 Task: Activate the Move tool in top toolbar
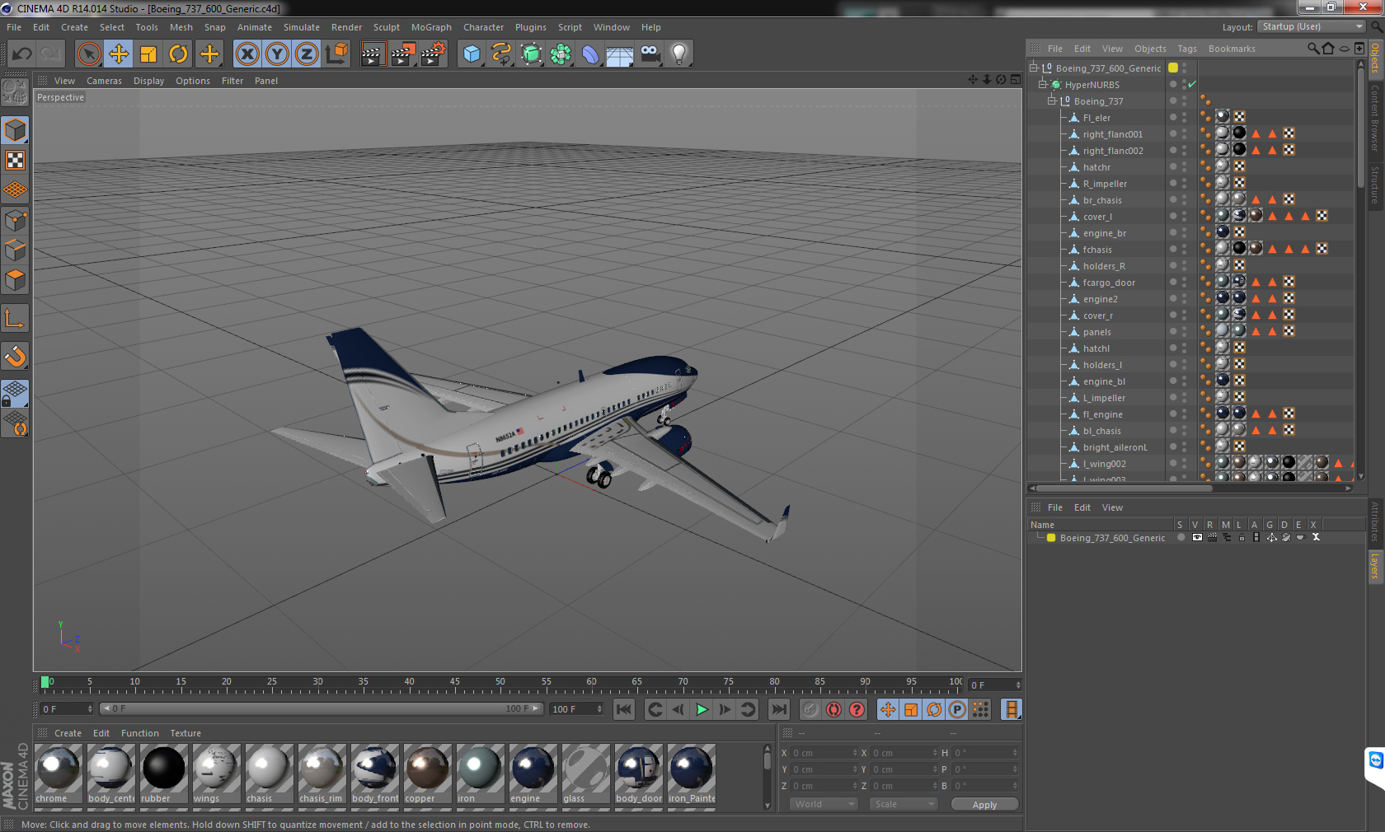click(119, 54)
